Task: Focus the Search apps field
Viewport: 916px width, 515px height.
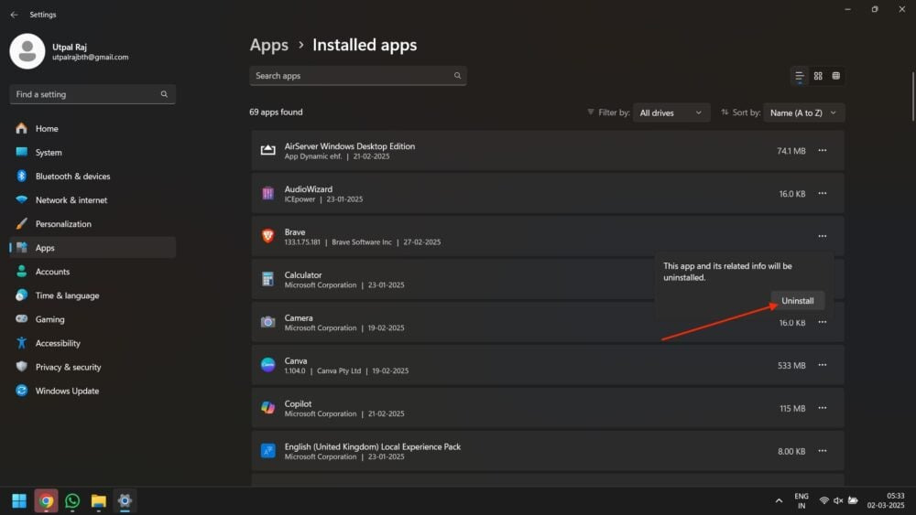Action: [357, 76]
